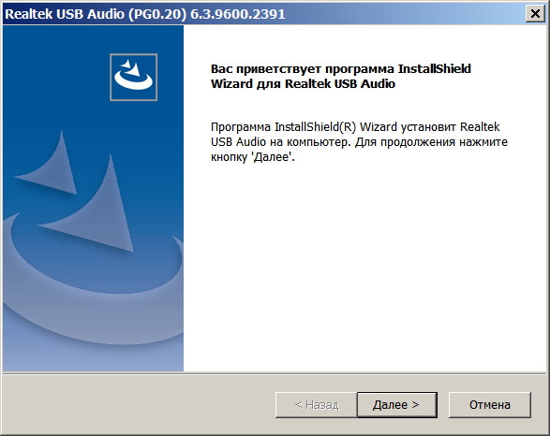Click the gray footer area left of Назад
This screenshot has height=436, width=550.
pos(139,405)
